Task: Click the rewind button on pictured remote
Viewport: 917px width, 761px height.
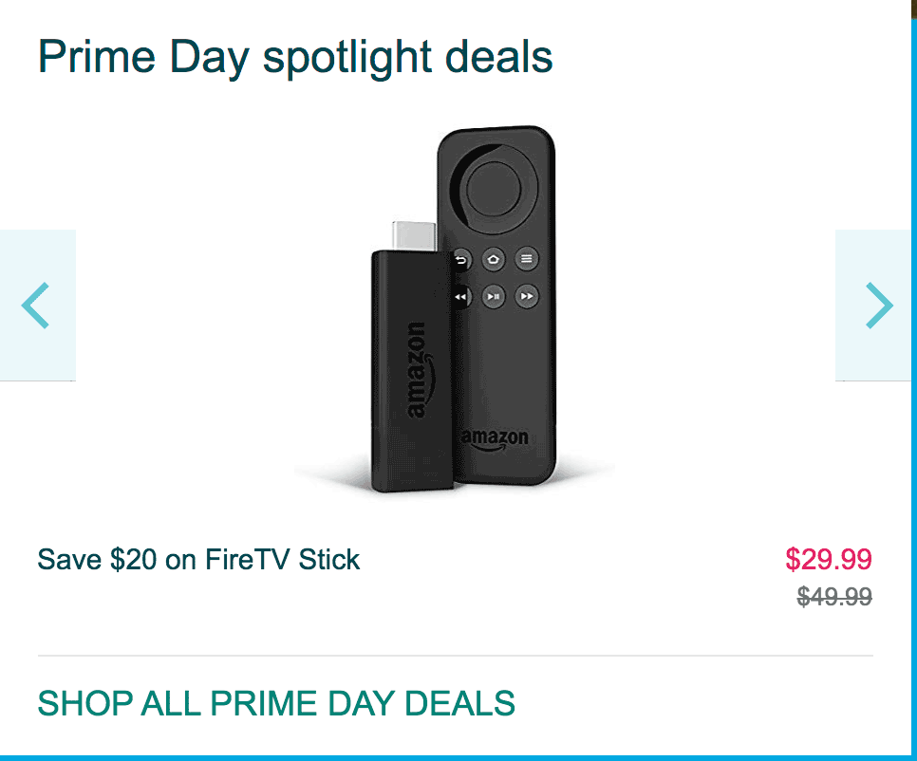Action: point(461,297)
